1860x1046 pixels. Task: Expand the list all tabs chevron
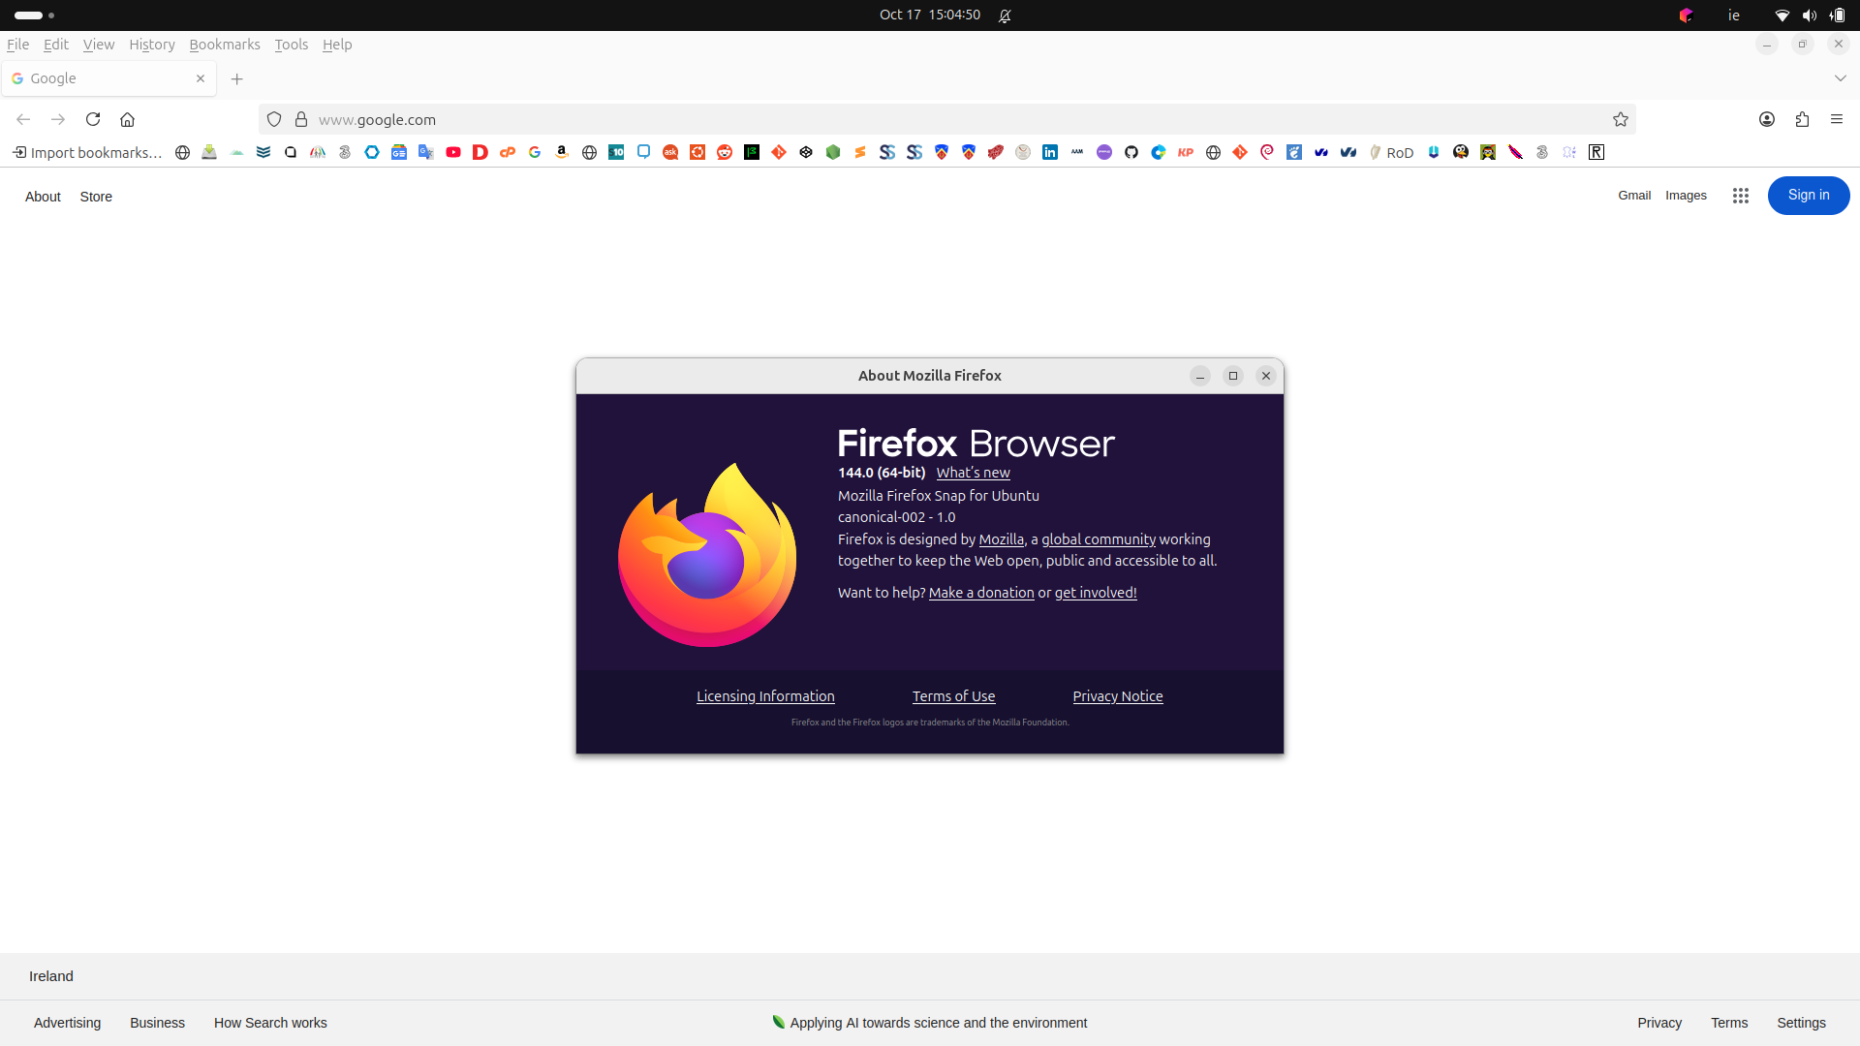pos(1841,78)
